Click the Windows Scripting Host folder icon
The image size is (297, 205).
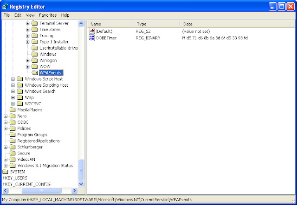(20, 85)
